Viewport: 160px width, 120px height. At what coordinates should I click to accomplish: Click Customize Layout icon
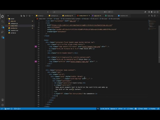[x=149, y=12]
